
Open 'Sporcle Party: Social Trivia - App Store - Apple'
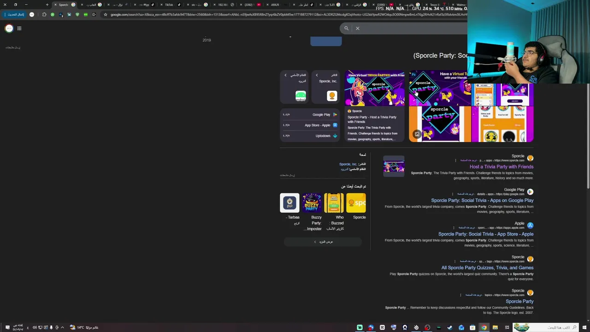coord(486,234)
